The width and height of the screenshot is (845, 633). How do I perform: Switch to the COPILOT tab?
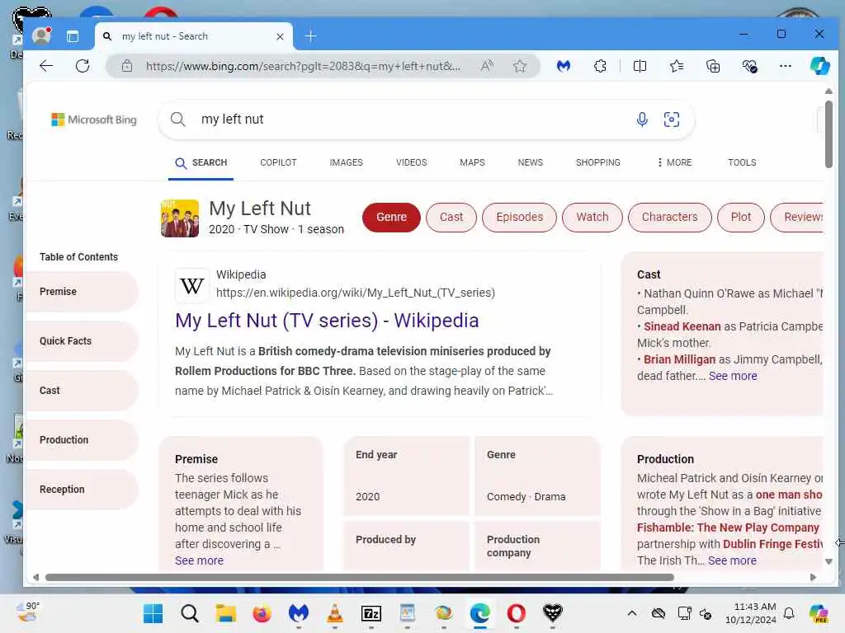coord(278,162)
